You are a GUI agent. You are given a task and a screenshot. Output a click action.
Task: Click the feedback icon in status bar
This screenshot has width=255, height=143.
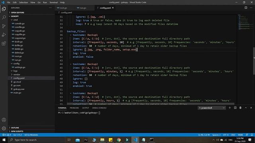(247, 135)
